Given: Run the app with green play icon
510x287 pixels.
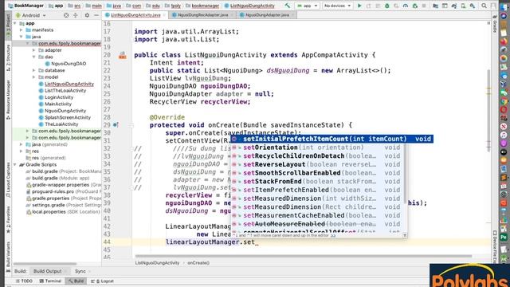Looking at the screenshot, I should click(x=359, y=6).
